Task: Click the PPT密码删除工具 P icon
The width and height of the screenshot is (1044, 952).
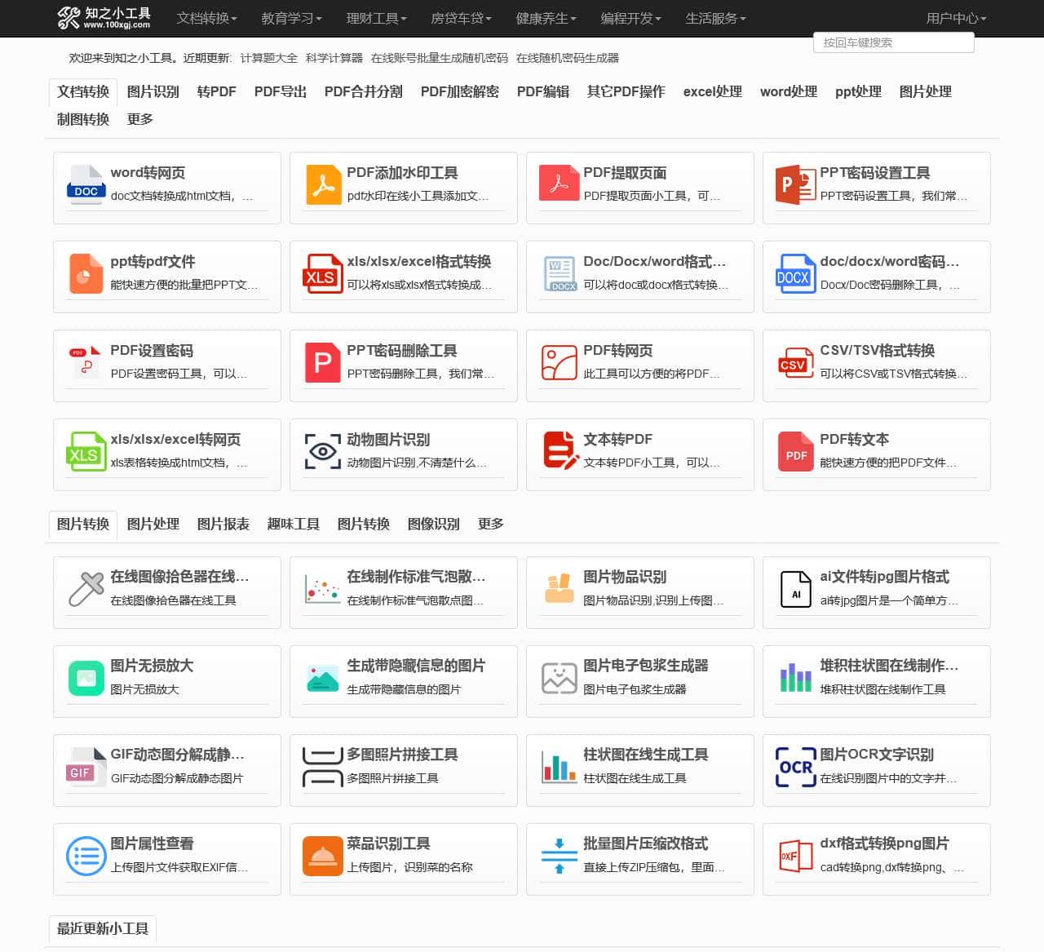Action: [x=322, y=363]
